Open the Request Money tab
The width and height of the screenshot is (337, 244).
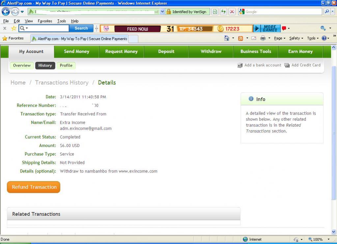122,52
